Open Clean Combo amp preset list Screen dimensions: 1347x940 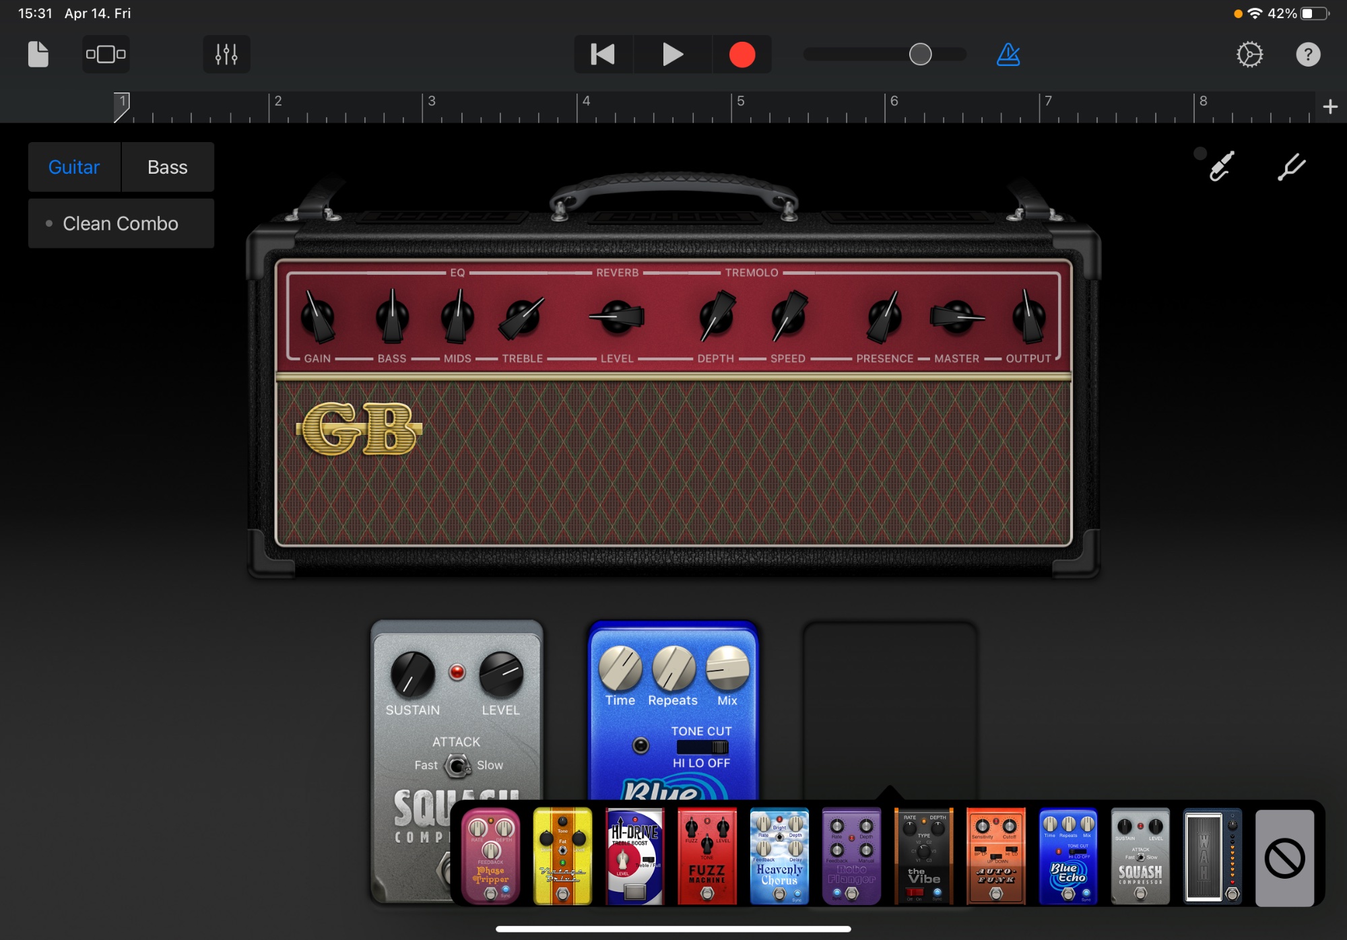[121, 224]
